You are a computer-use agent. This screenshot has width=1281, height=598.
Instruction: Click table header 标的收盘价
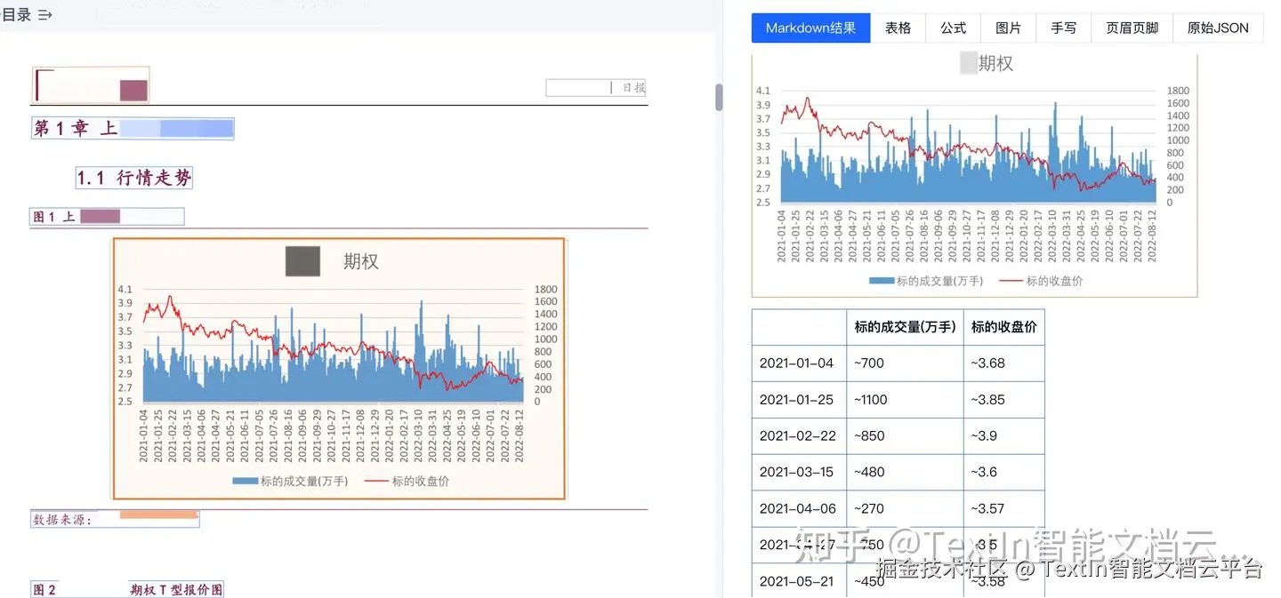coord(1003,327)
